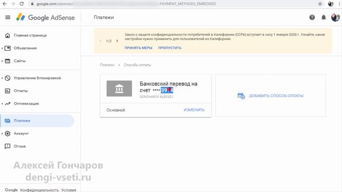The width and height of the screenshot is (342, 192).
Task: Click the 1/2 notification counter
Action: tap(108, 41)
